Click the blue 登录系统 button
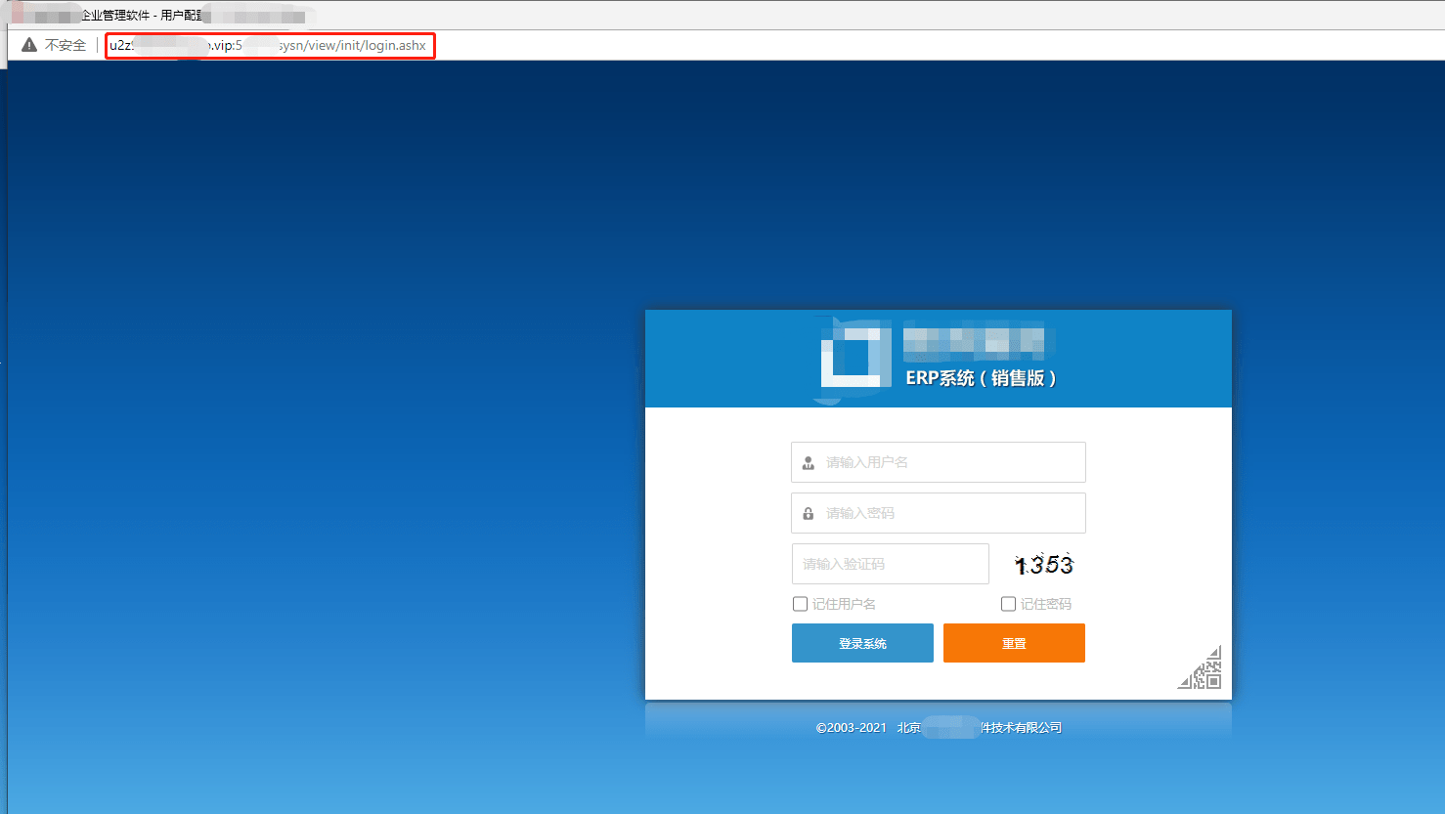 [x=862, y=642]
